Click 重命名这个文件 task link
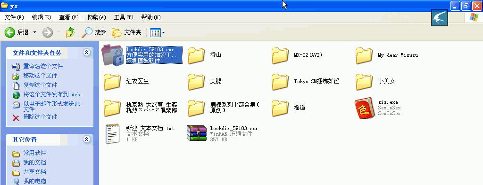 click(x=43, y=66)
